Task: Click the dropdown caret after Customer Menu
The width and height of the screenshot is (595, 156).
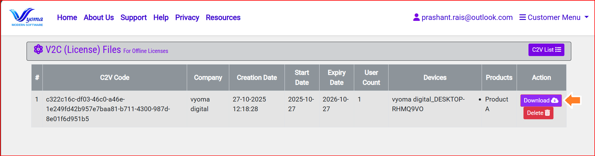Action: point(587,17)
